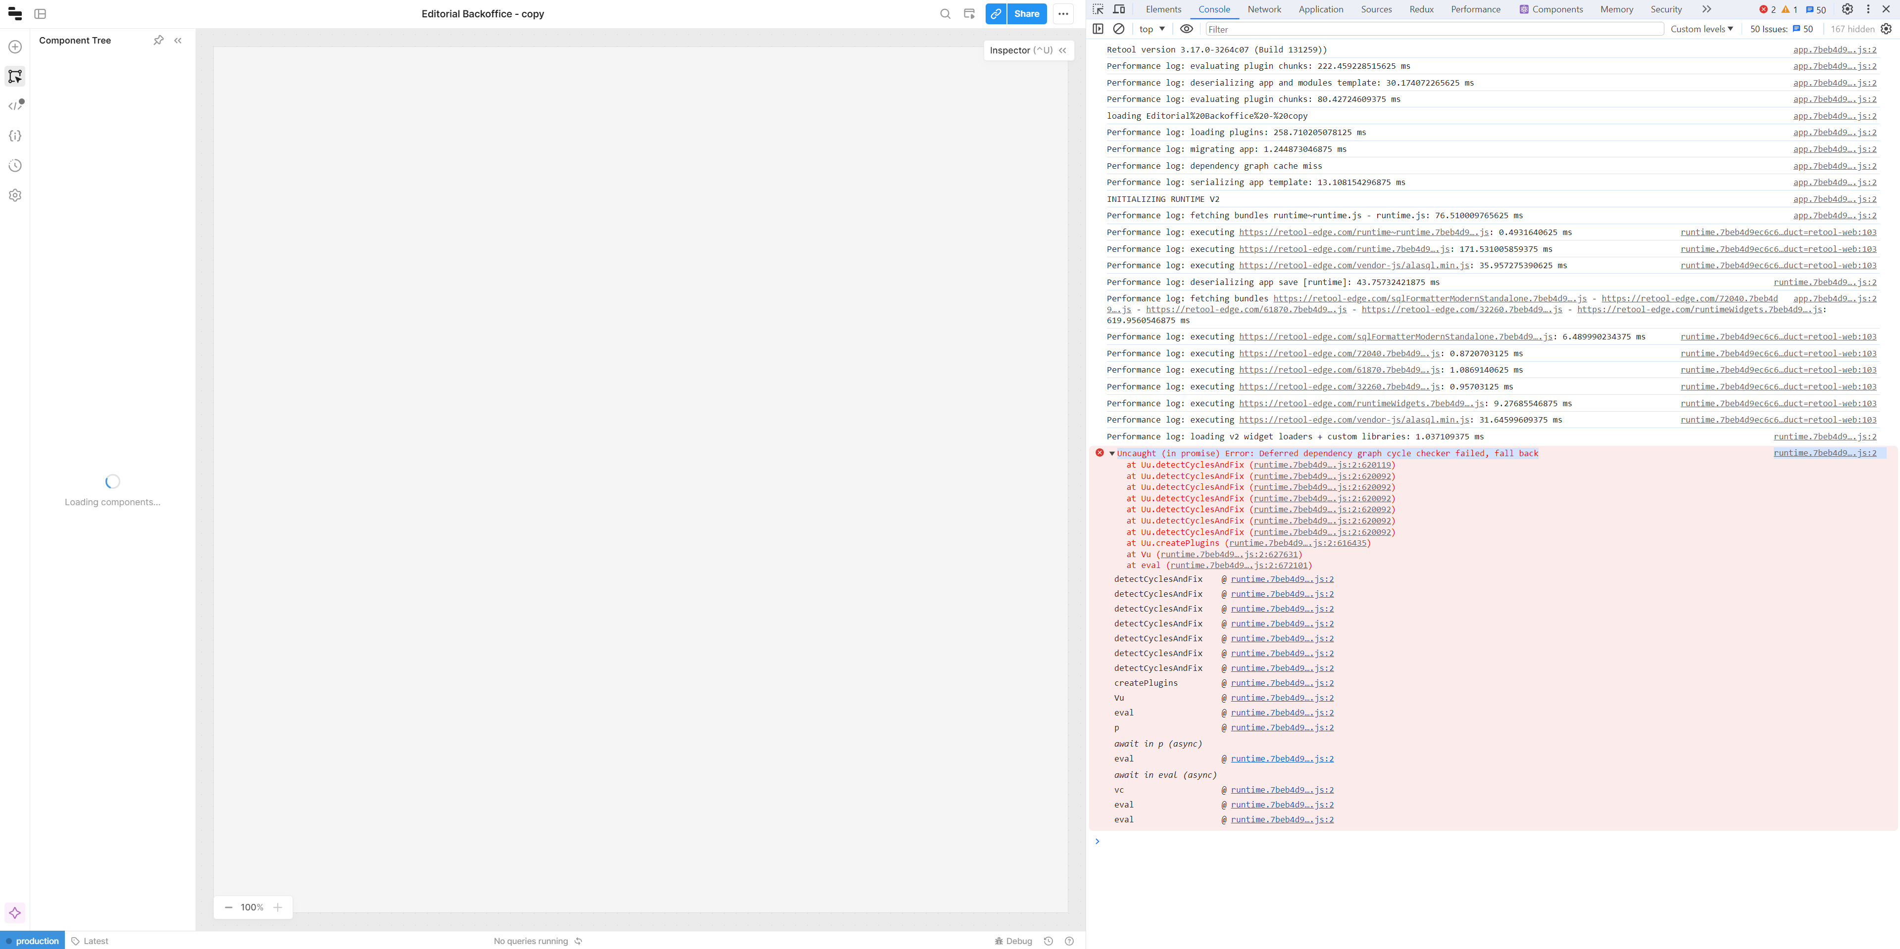
Task: Open the runtime~runtime.7beb4d9 js link
Action: click(x=1364, y=232)
